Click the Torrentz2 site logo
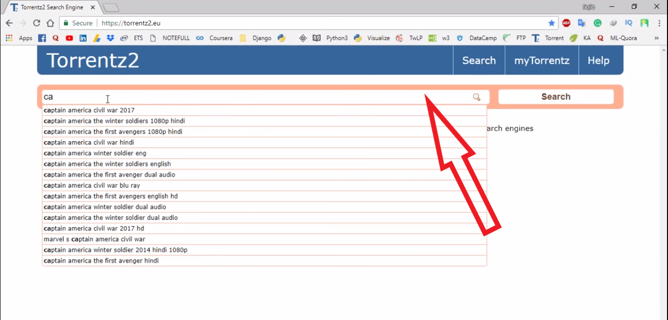This screenshot has height=320, width=668. 93,60
